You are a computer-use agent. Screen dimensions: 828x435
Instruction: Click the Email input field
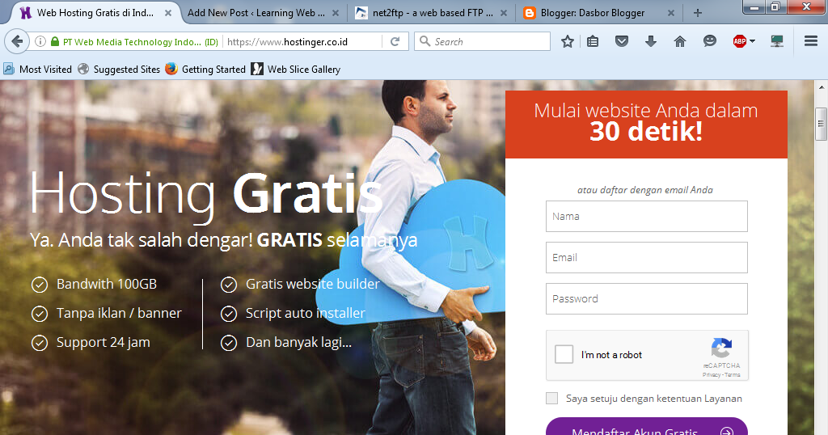coord(646,257)
